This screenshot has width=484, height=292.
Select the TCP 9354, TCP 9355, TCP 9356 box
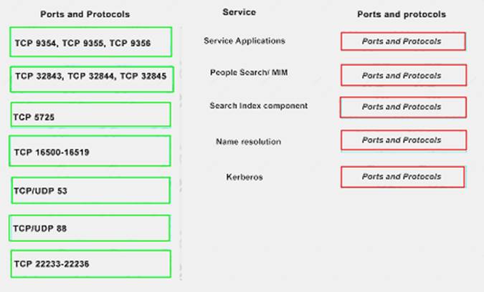(91, 43)
